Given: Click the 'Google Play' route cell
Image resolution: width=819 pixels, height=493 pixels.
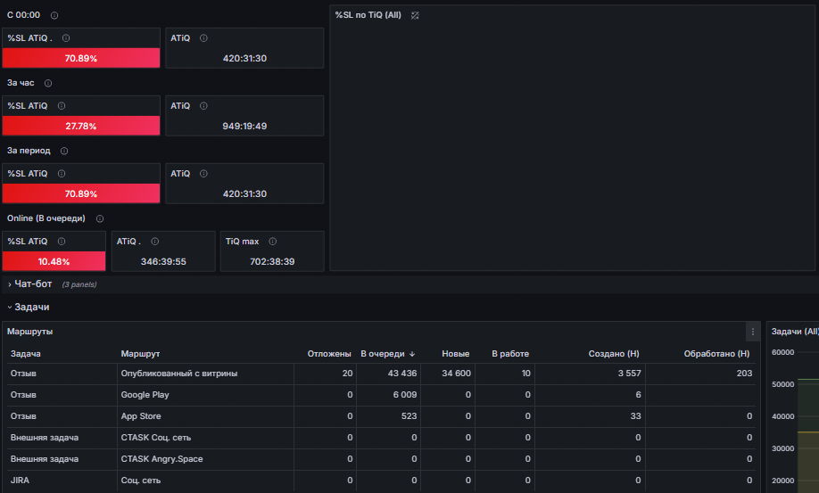Looking at the screenshot, I should pyautogui.click(x=145, y=395).
